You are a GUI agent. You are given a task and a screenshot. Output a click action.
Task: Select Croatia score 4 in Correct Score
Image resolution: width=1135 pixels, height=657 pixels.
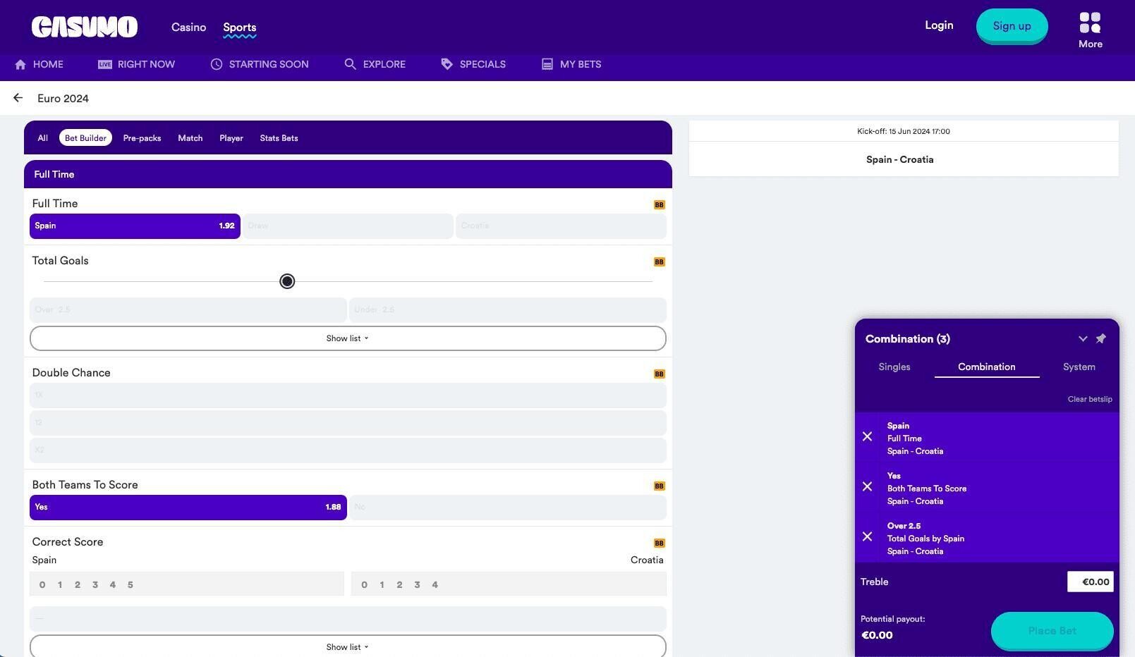pos(435,584)
